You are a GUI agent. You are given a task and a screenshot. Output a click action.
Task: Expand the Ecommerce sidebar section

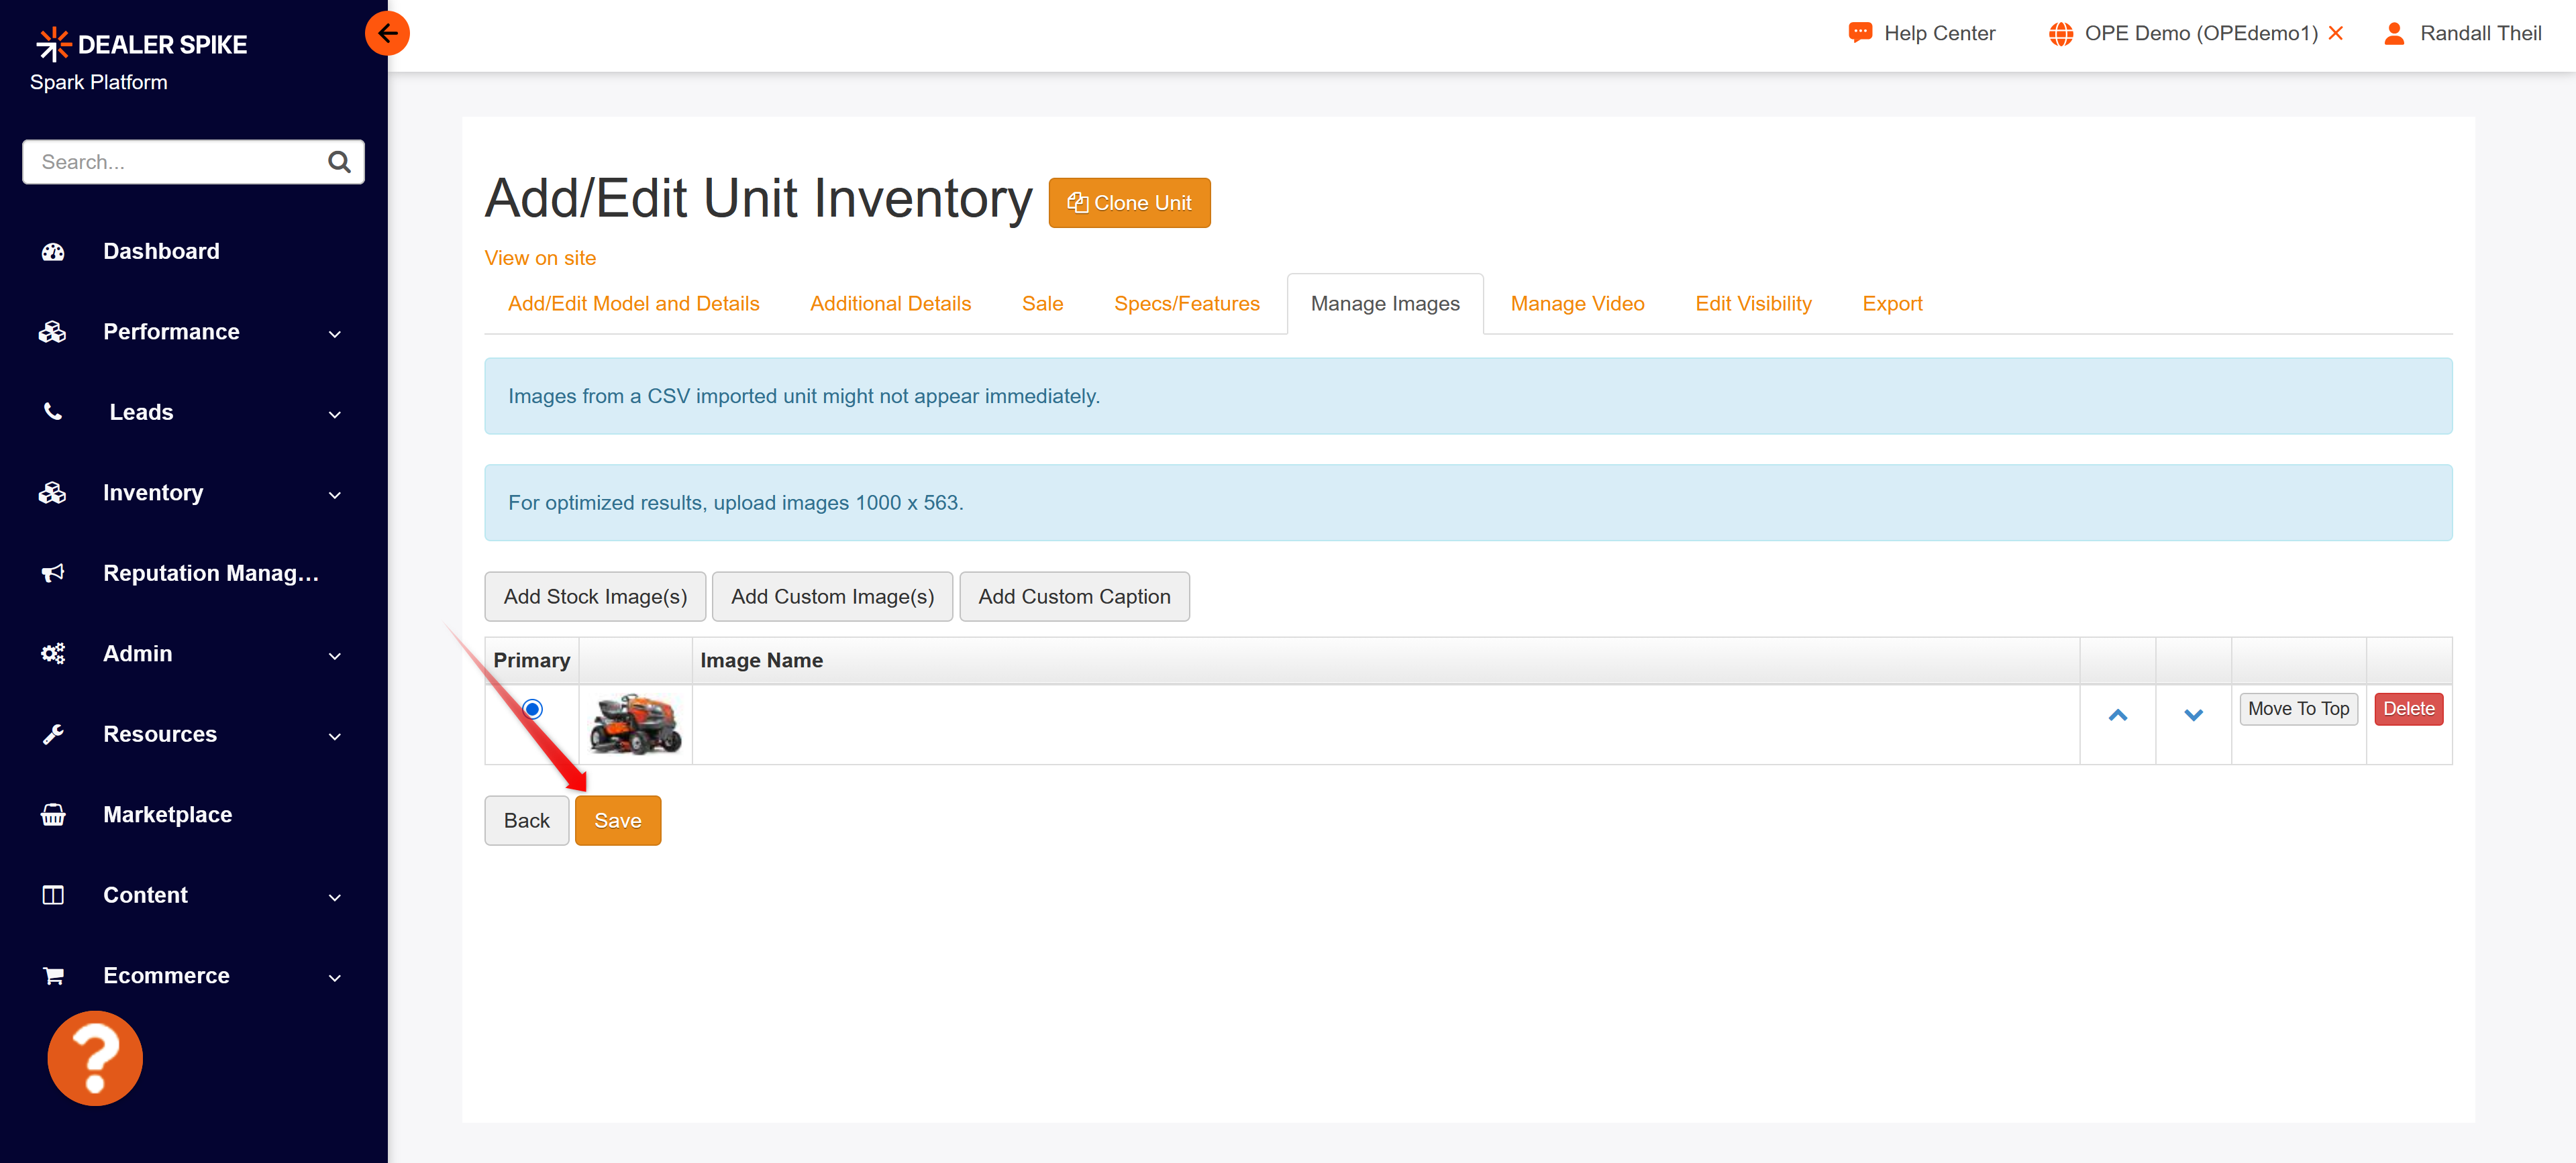click(190, 975)
